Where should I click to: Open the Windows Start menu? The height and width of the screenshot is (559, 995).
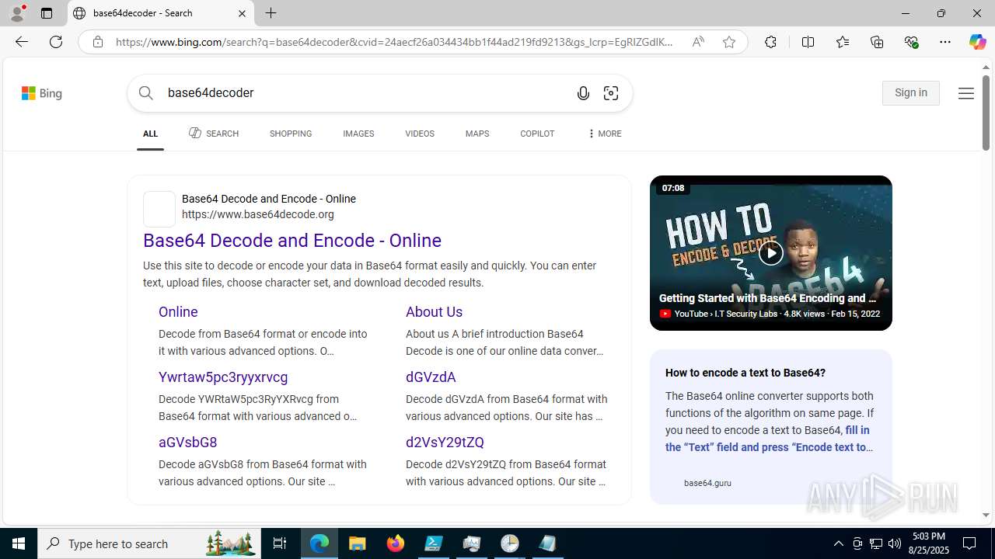tap(19, 543)
